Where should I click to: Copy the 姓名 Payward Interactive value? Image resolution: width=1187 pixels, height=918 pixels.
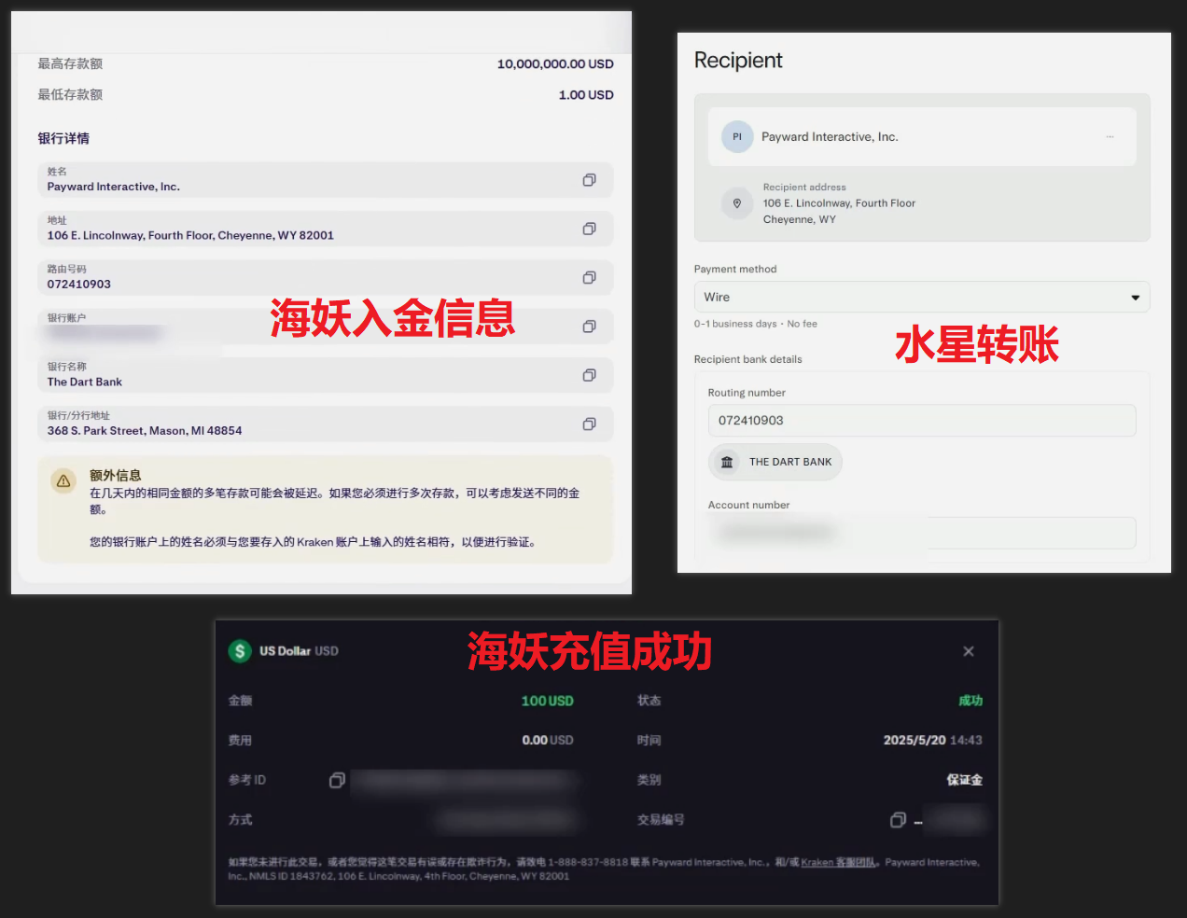tap(589, 180)
